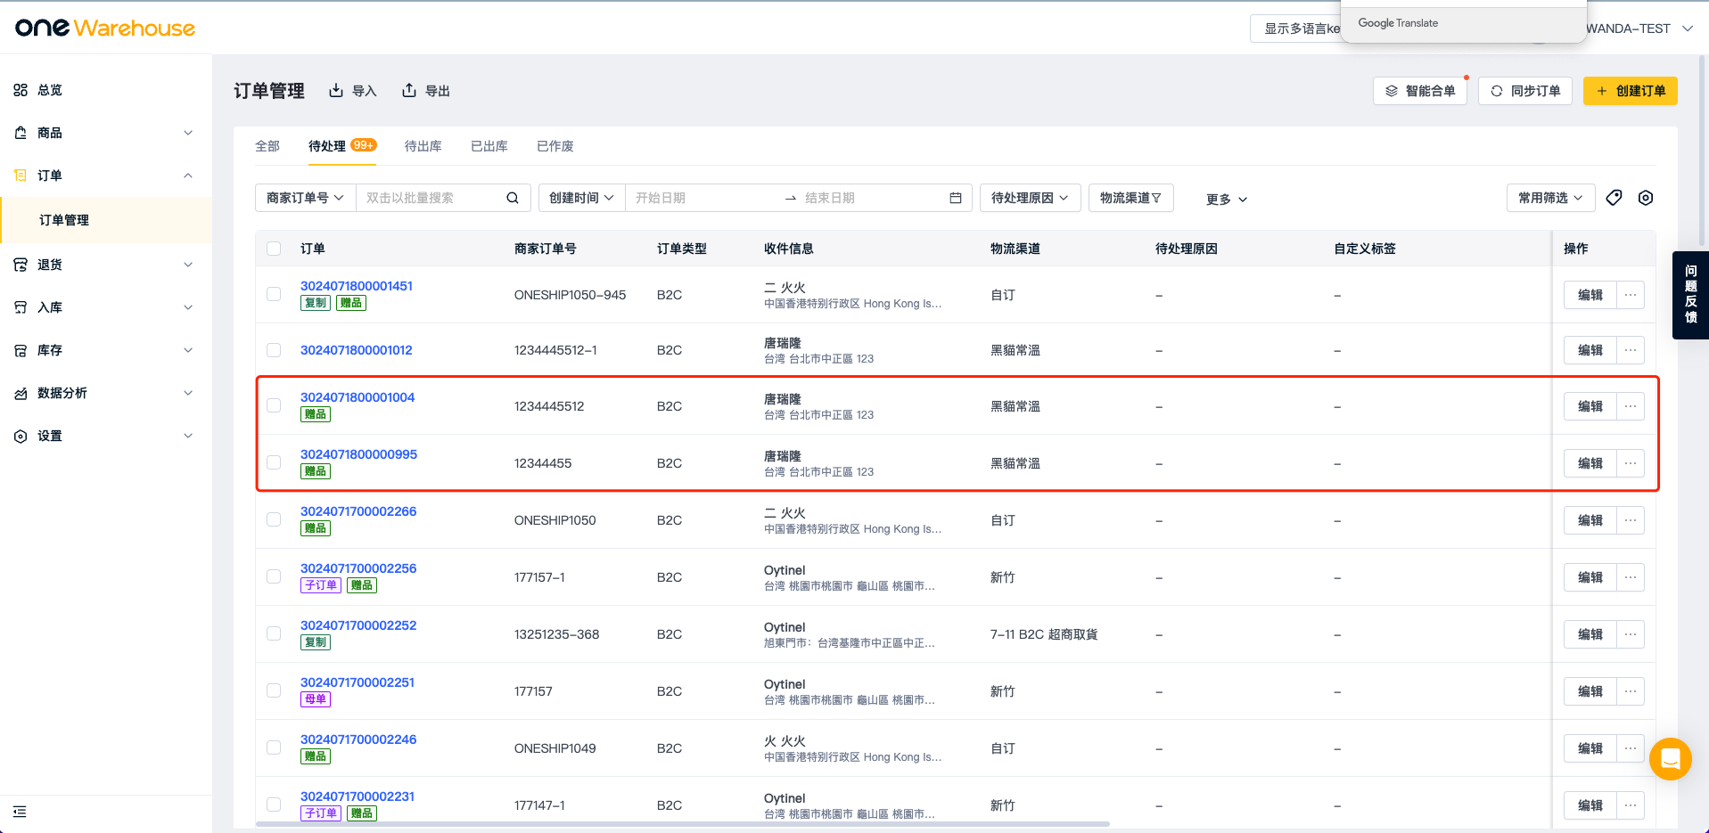Open more actions for order 3024071800001451
The image size is (1709, 833).
pyautogui.click(x=1631, y=295)
